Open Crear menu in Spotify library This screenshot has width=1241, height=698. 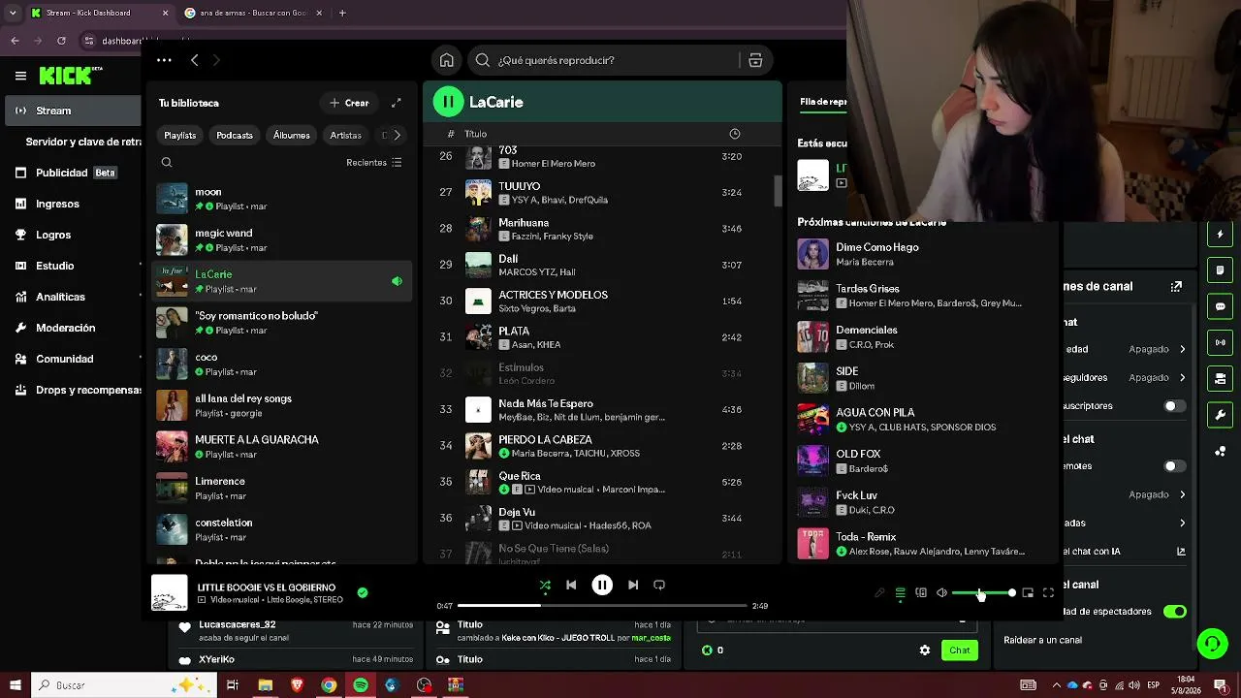(349, 103)
